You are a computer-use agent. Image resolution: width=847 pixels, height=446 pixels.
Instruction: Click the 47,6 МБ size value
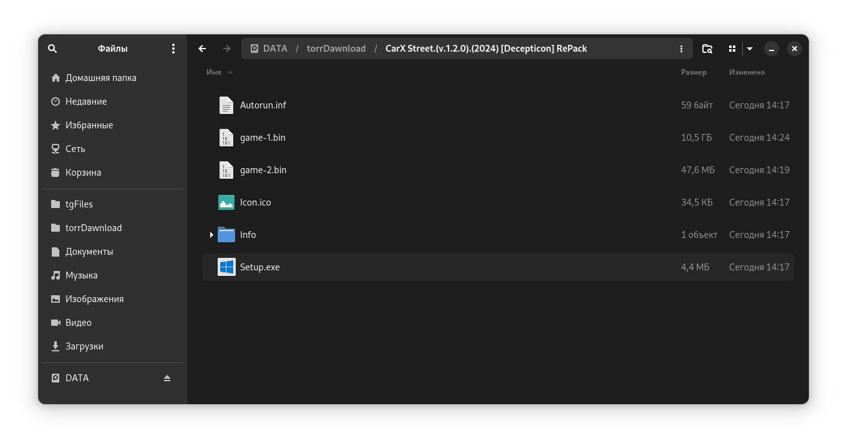pos(698,170)
